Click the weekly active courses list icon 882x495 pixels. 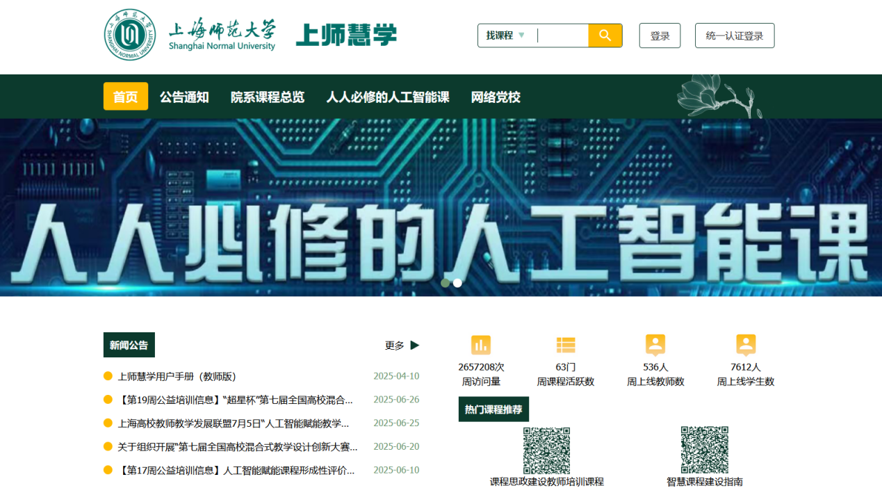pyautogui.click(x=566, y=345)
